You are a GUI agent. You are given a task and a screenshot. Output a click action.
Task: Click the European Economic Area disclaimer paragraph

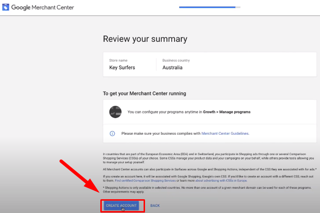209,157
